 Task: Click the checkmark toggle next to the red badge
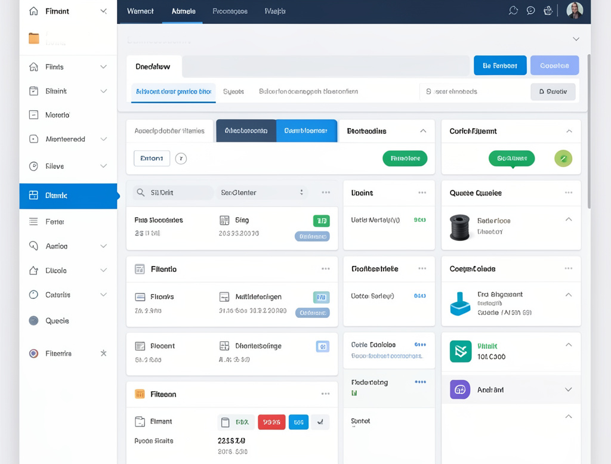click(320, 422)
